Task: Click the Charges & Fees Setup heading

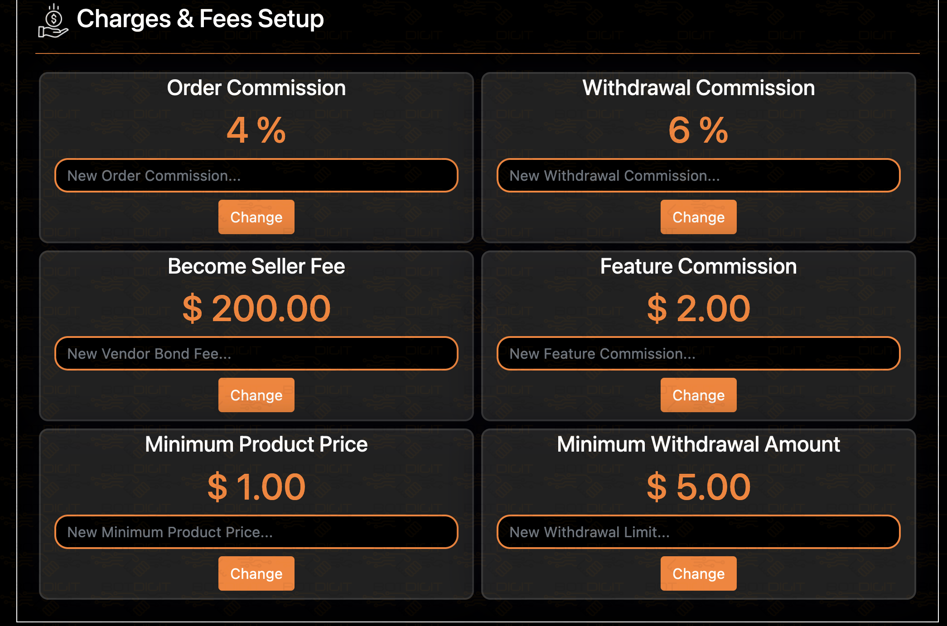Action: tap(200, 19)
